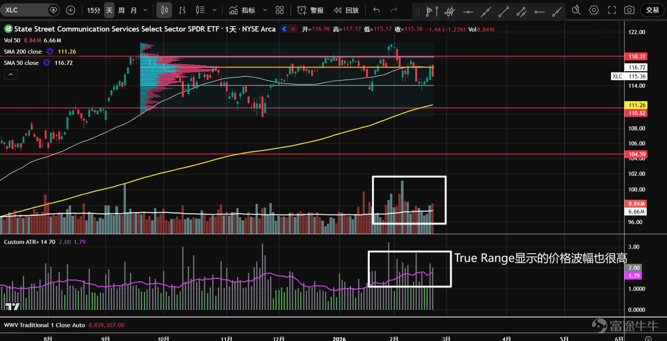Click the WVV Traditional indicator legend

click(45, 325)
